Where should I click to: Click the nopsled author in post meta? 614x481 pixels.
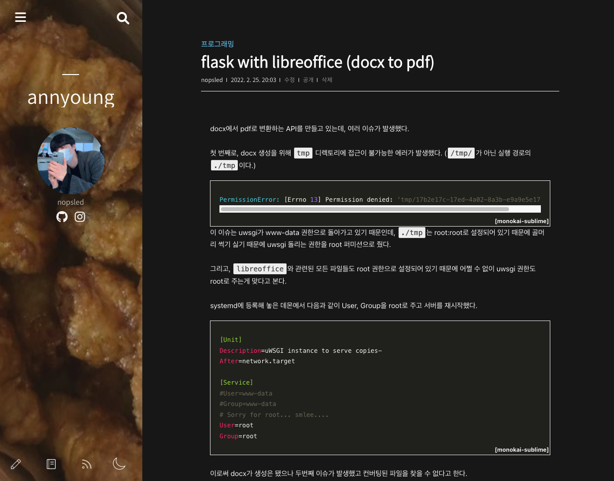tap(212, 80)
